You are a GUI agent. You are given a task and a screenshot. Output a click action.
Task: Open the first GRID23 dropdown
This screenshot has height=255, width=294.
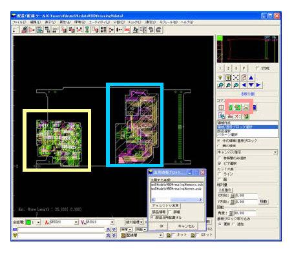pos(76,222)
